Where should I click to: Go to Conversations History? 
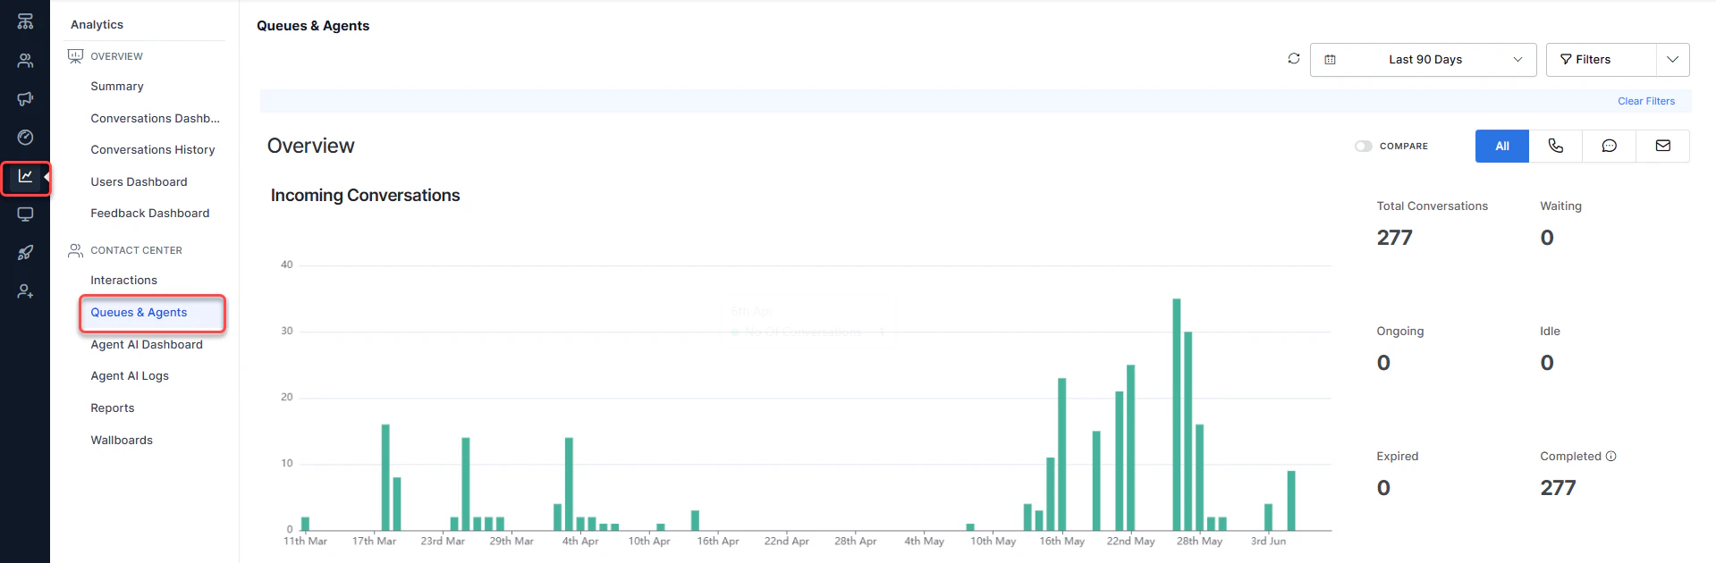pyautogui.click(x=153, y=150)
